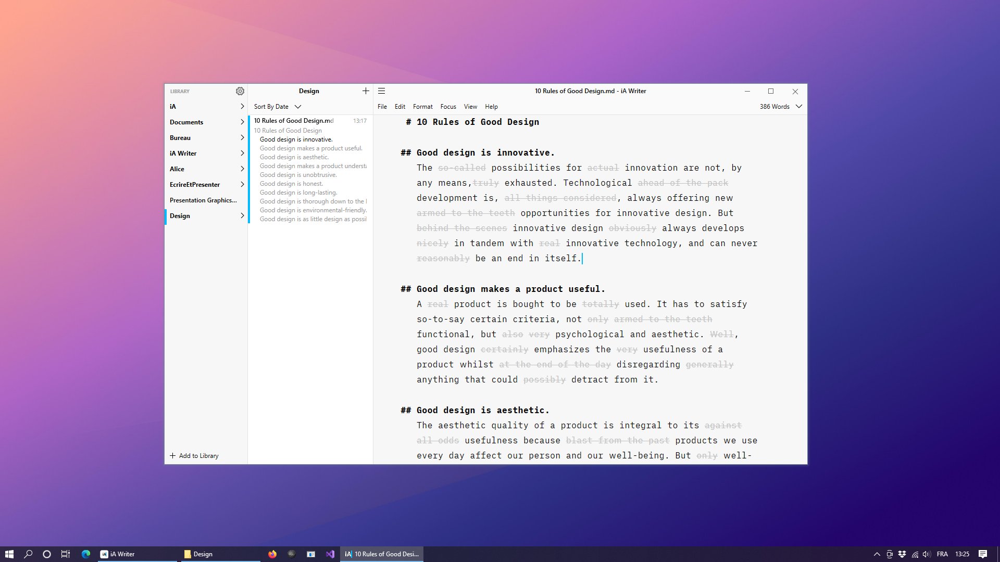Open the Focus menu
This screenshot has width=1000, height=562.
448,107
